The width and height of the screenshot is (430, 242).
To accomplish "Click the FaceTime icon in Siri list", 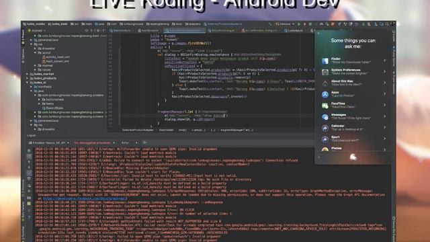I will click(325, 106).
